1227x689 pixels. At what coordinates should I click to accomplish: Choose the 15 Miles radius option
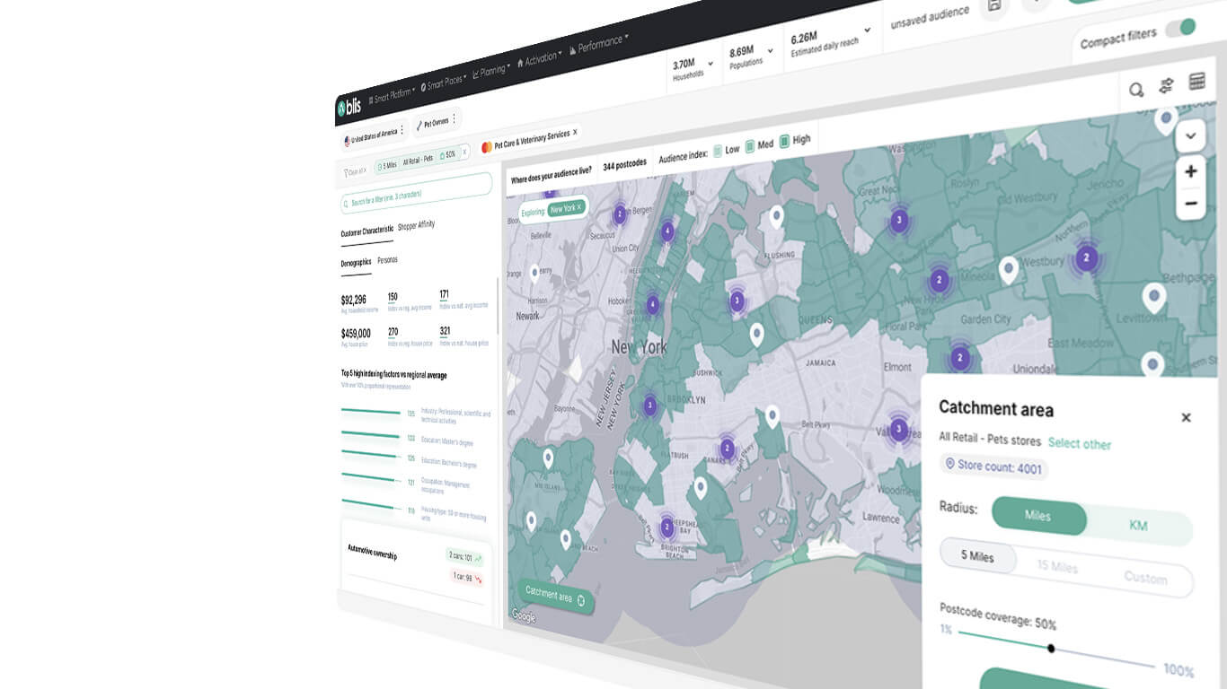click(1057, 567)
